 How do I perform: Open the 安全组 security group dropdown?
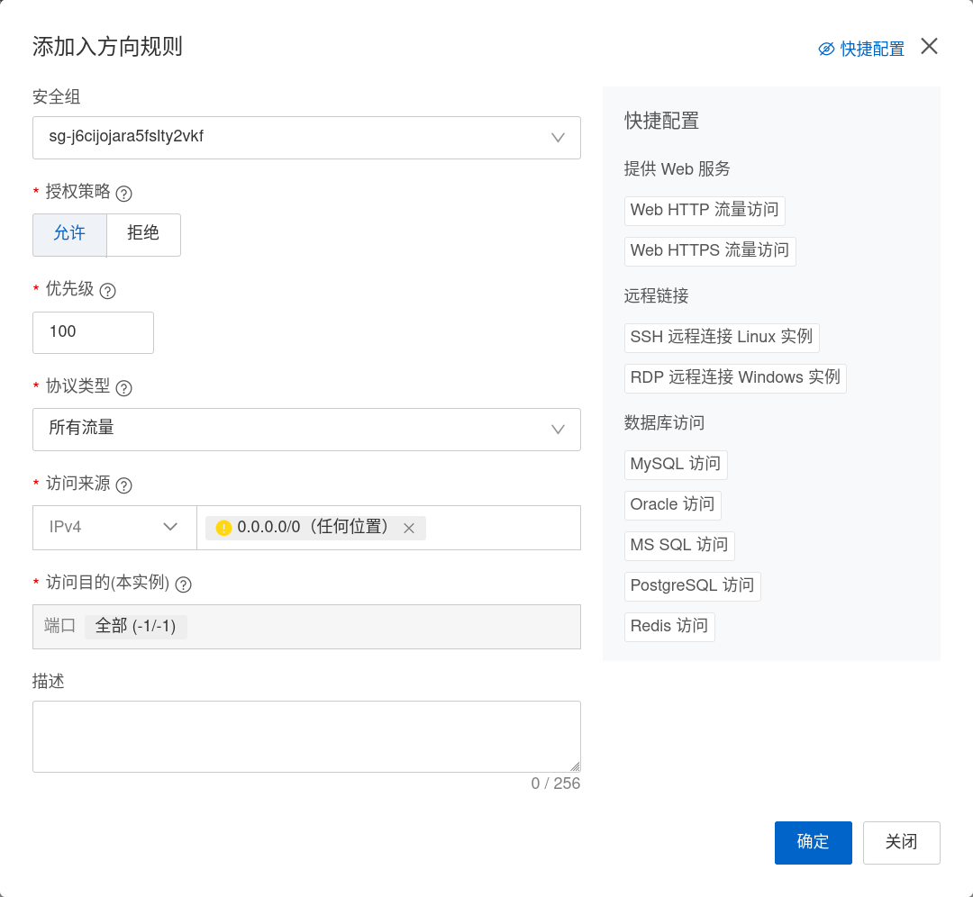pos(306,138)
